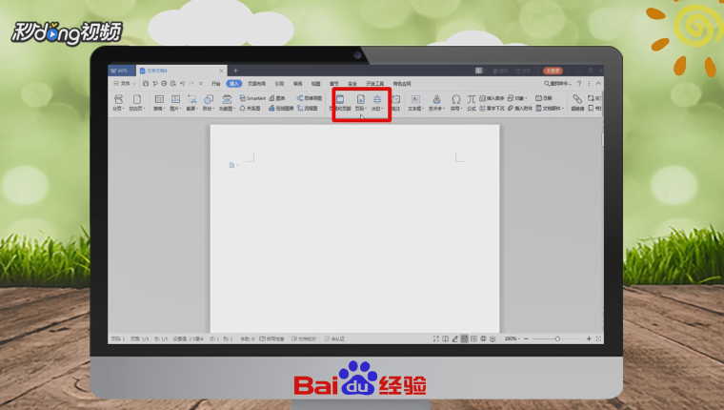
Task: Toggle full screen icon left of reading mode
Action: point(436,338)
